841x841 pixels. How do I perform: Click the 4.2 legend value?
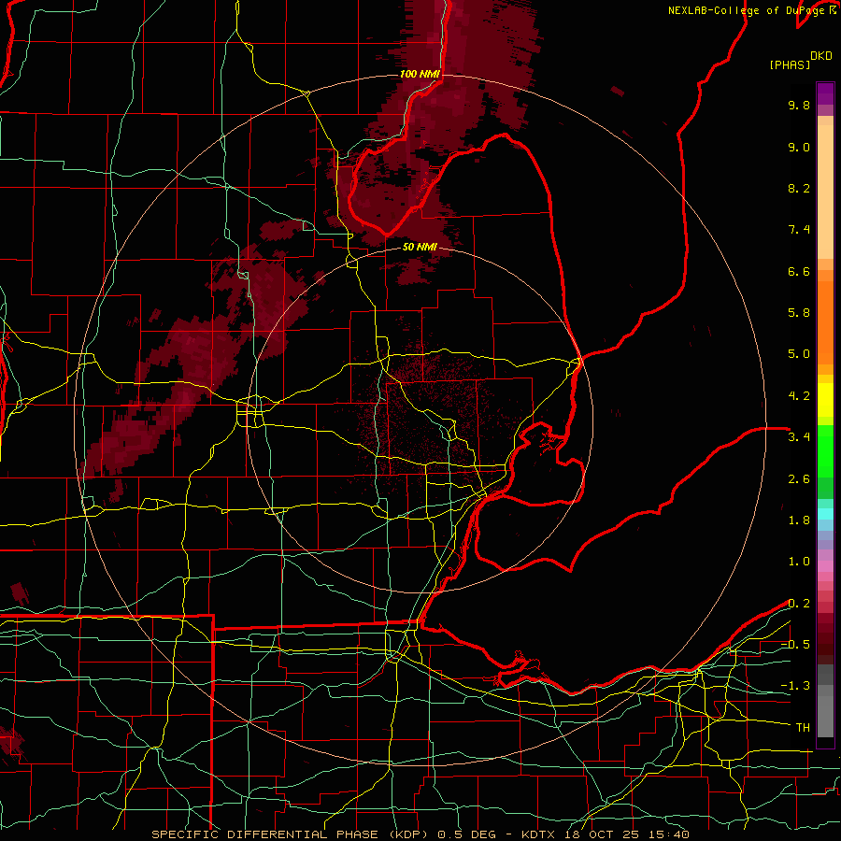coord(799,396)
